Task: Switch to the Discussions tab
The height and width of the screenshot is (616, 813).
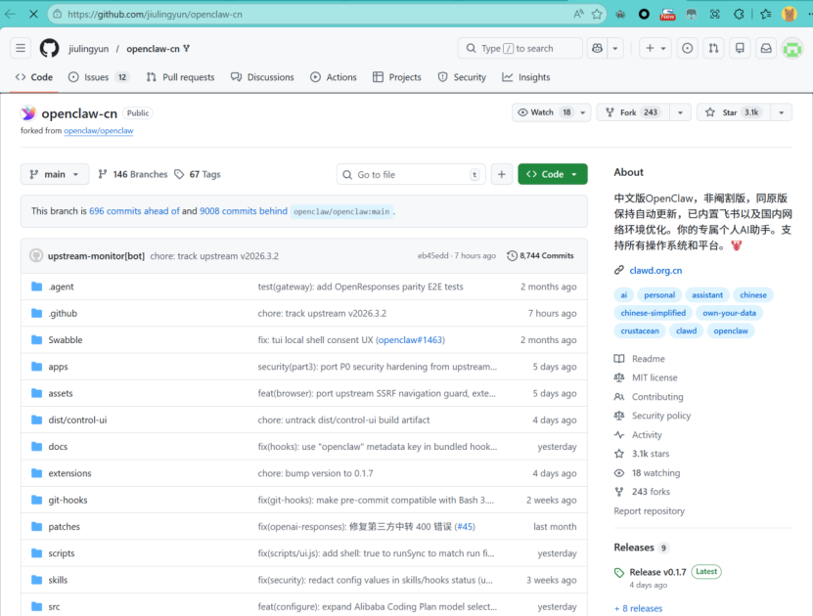Action: (262, 77)
